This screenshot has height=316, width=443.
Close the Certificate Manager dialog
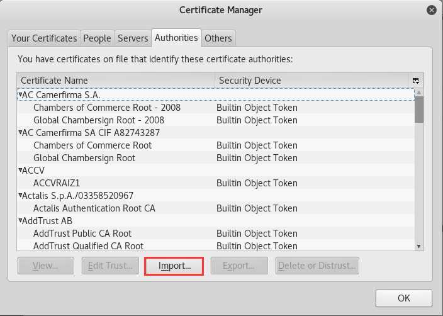pos(432,11)
